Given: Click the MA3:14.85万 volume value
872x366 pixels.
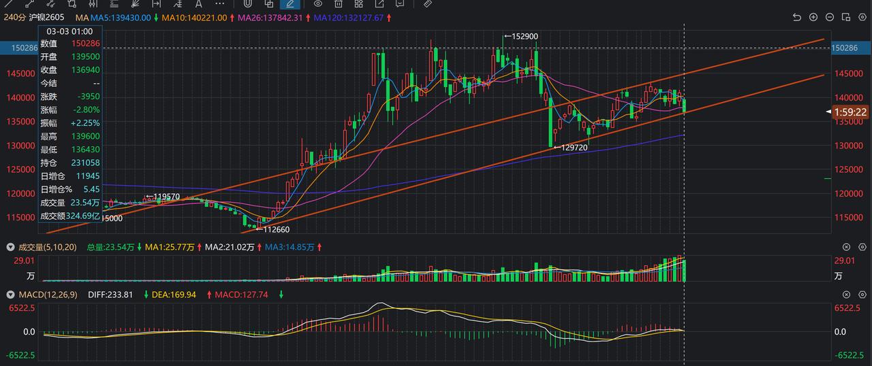Looking at the screenshot, I should [x=290, y=247].
